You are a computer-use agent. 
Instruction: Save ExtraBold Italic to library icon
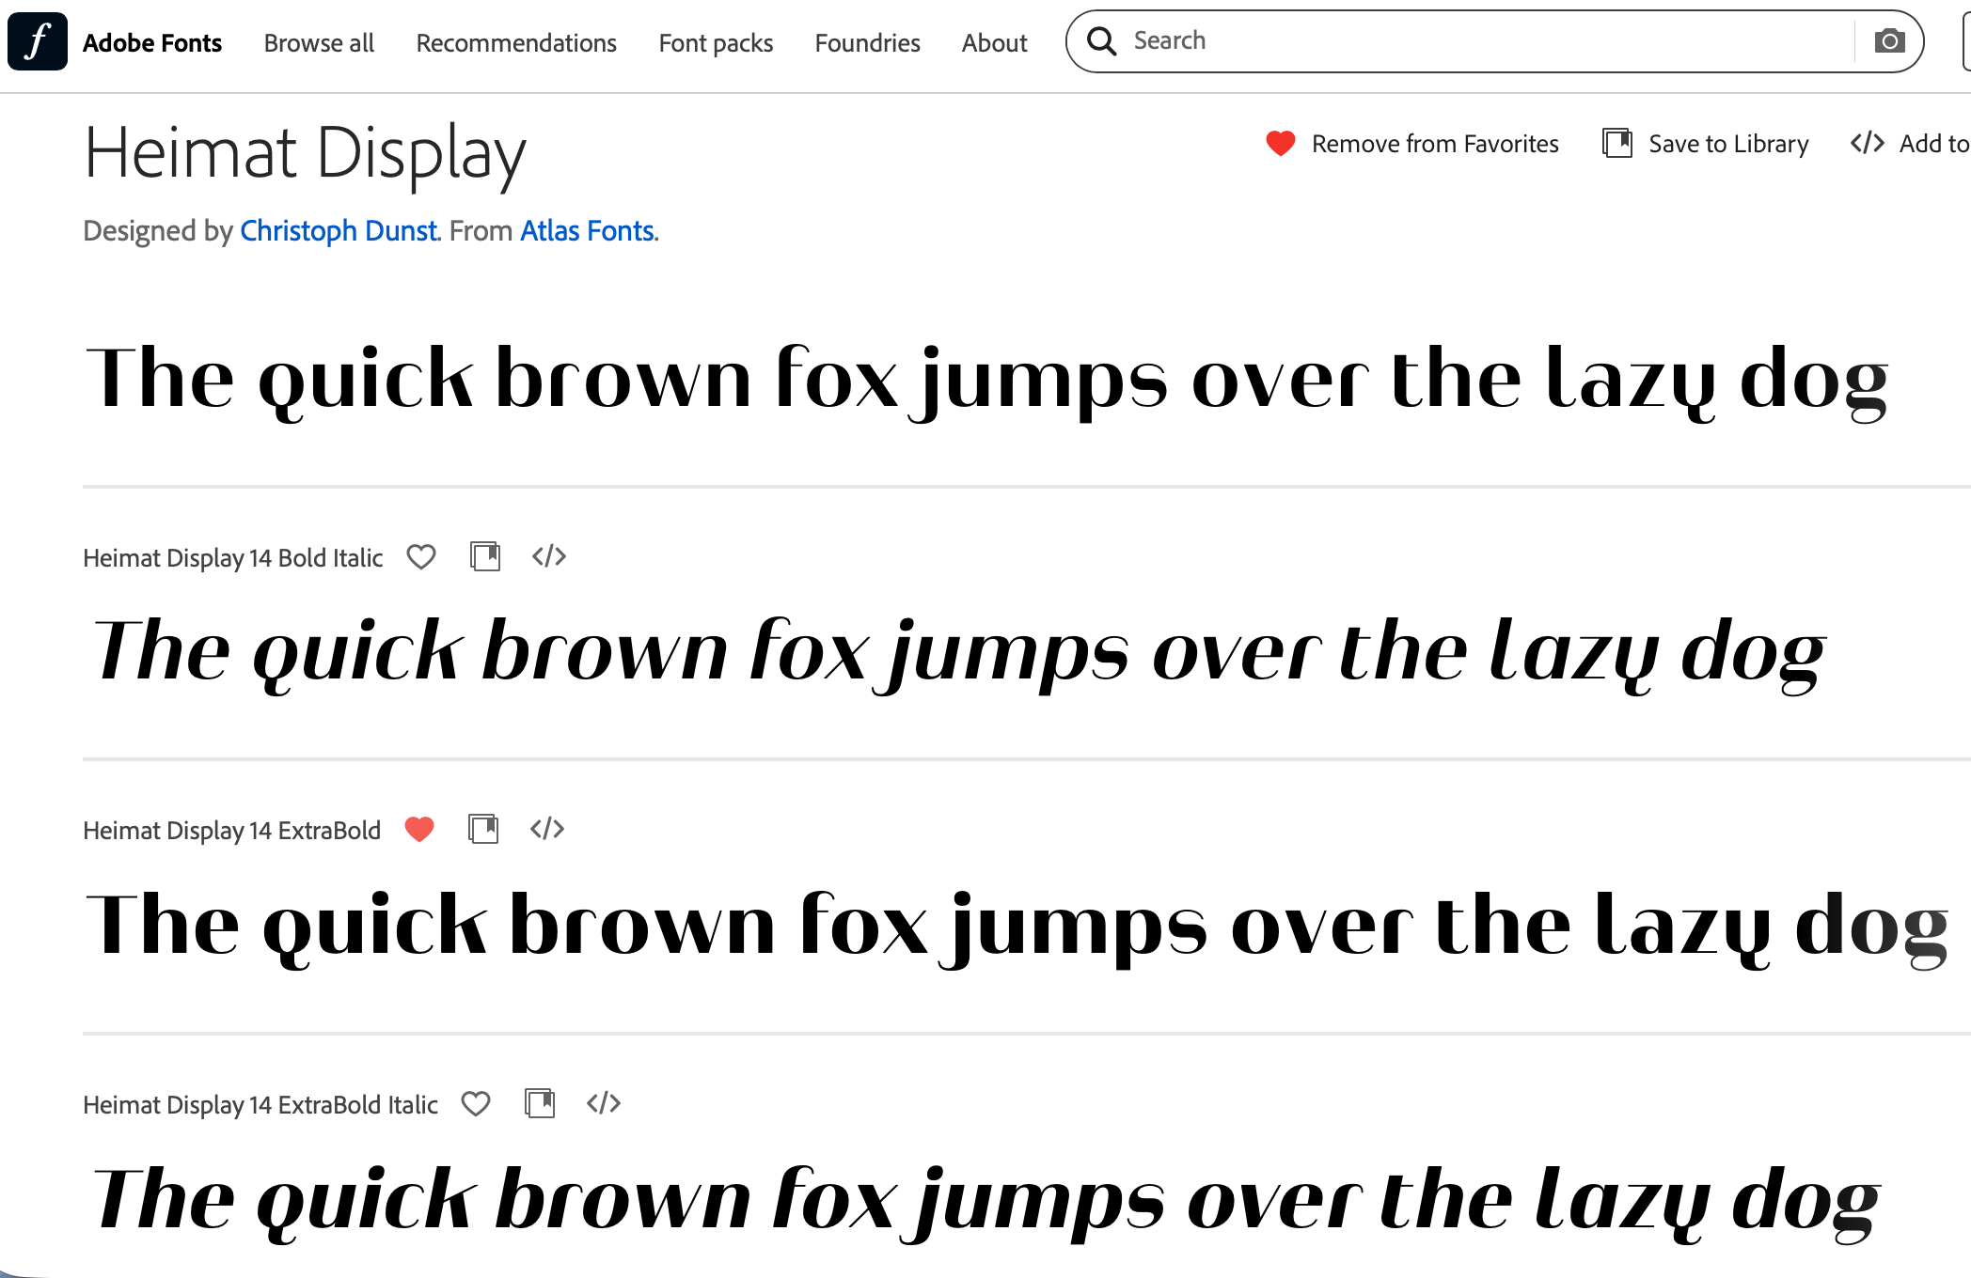(x=540, y=1104)
